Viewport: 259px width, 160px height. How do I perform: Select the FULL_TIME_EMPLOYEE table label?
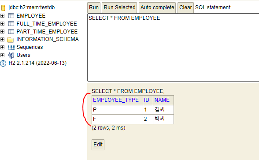click(47, 24)
